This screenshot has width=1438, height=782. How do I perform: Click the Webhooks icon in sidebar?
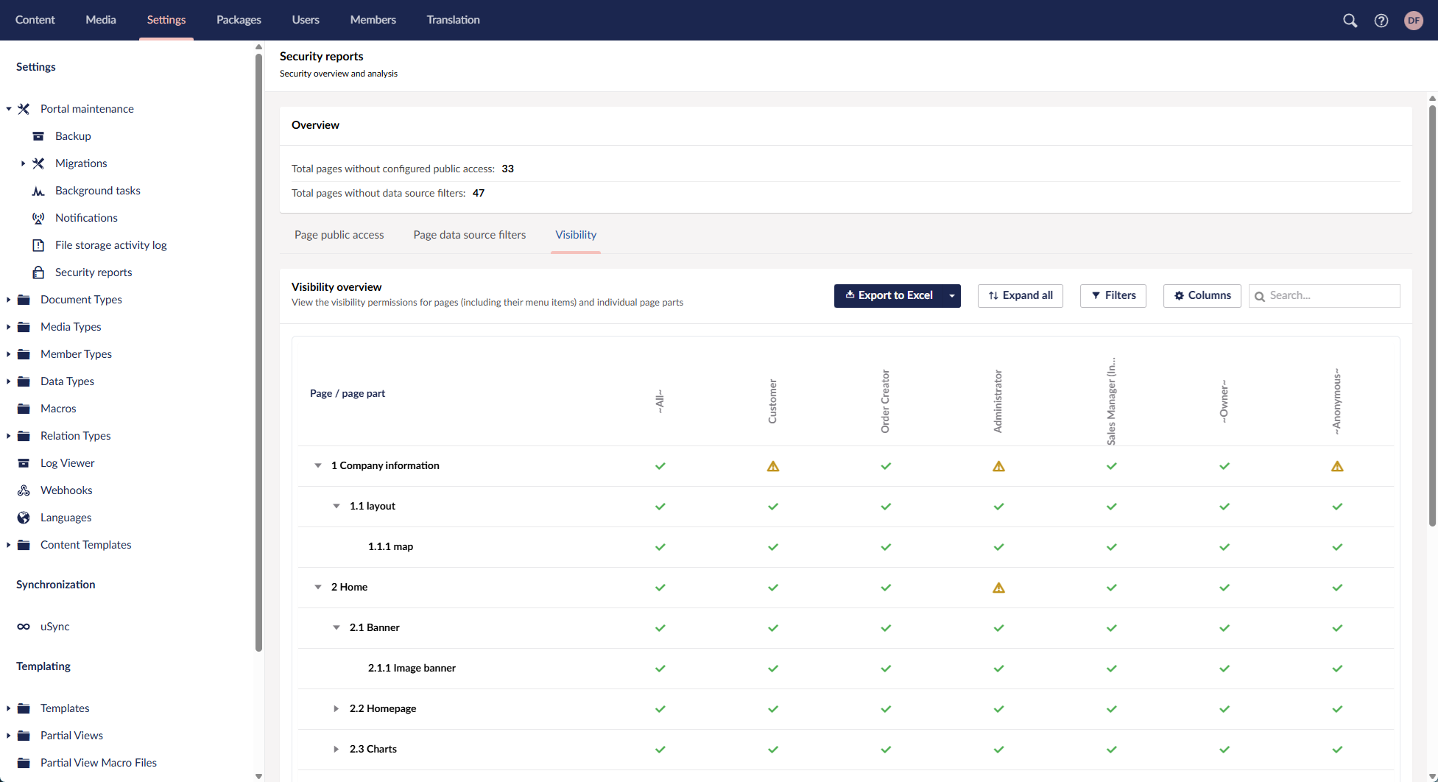[24, 490]
